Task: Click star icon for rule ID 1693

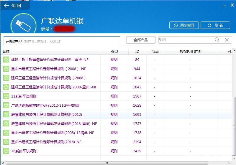Action: coord(6,115)
